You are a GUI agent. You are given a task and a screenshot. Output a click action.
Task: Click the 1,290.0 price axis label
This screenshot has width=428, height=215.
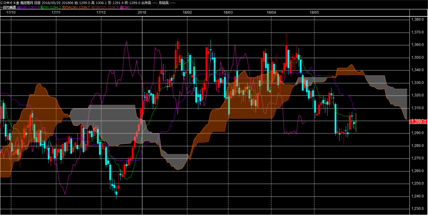click(418, 133)
